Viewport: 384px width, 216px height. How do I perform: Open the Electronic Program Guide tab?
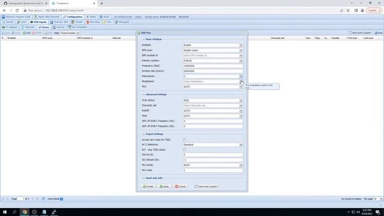tap(16, 17)
